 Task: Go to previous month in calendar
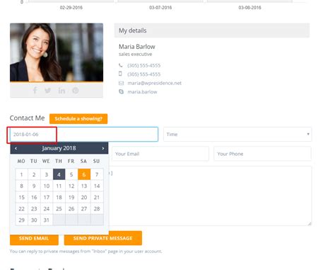pos(16,148)
